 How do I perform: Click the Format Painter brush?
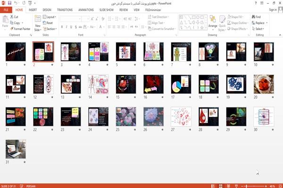[x=12, y=29]
